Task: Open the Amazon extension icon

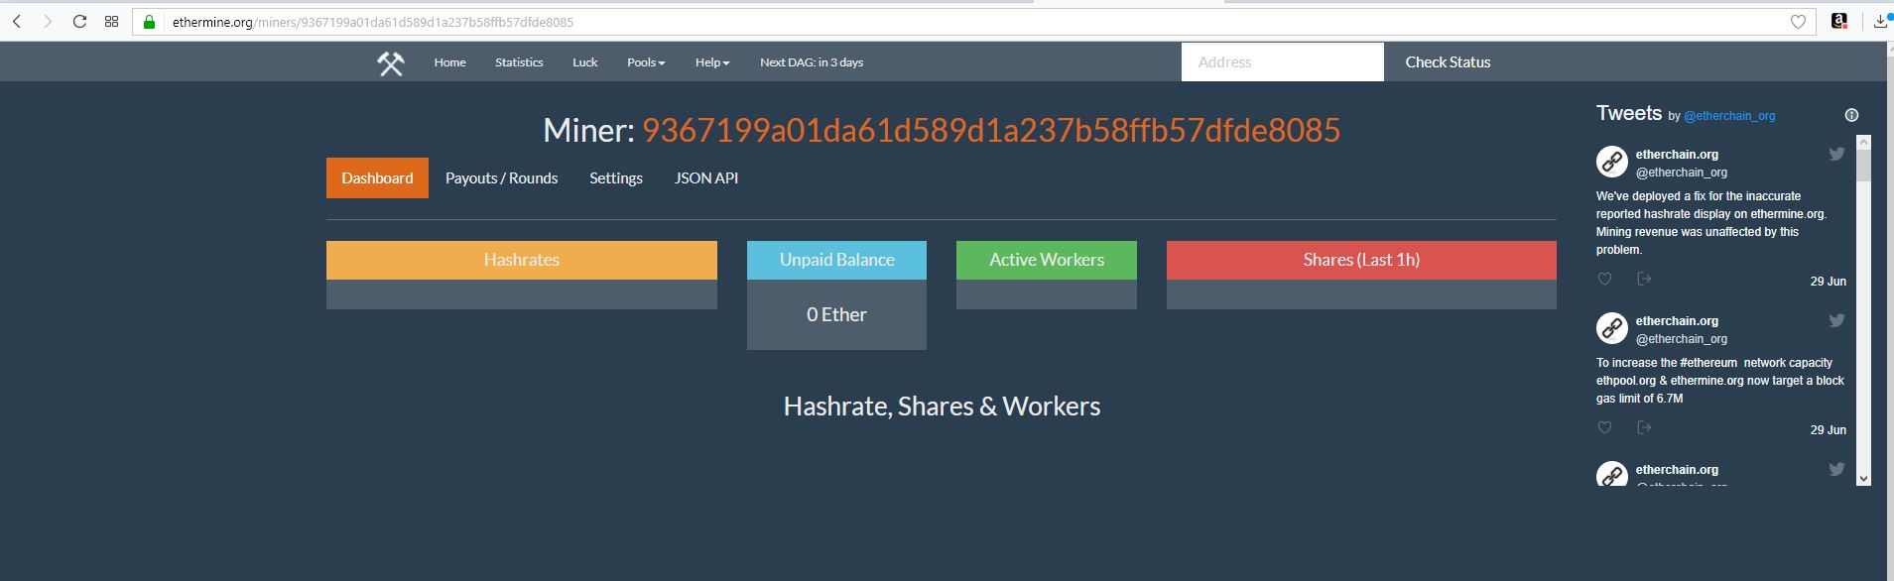Action: coord(1838,21)
